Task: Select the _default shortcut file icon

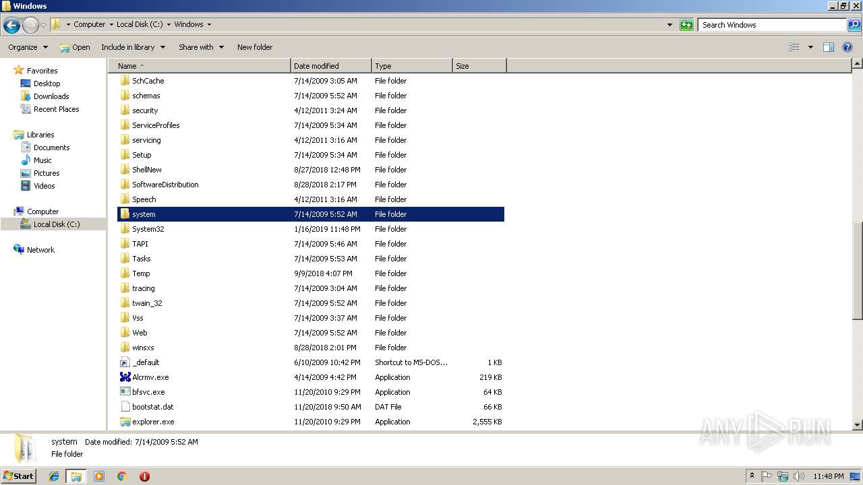Action: coord(125,362)
